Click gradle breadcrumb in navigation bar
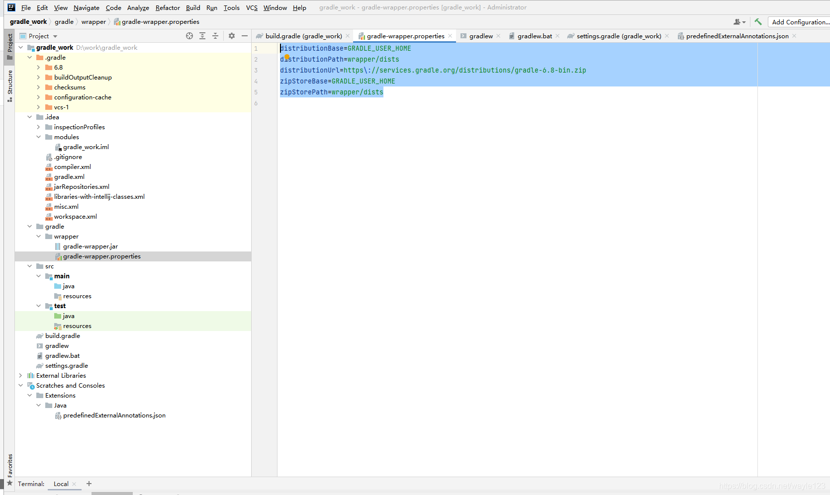 64,22
